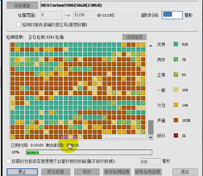Viewport: 203px width, 176px height.
Task: Click the 读取检测信息 button
Action: (147, 172)
